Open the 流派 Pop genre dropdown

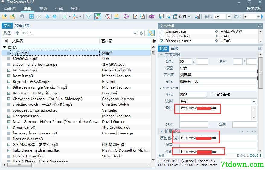point(254,101)
